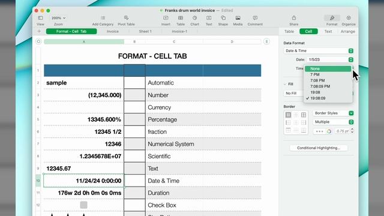This screenshot has height=216, width=384.
Task: Click the Pivot Table toolbar icon
Action: (x=126, y=18)
